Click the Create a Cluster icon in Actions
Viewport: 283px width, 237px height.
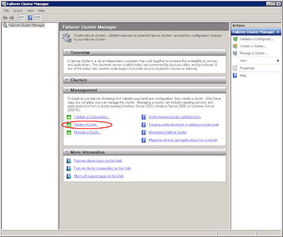click(x=235, y=46)
